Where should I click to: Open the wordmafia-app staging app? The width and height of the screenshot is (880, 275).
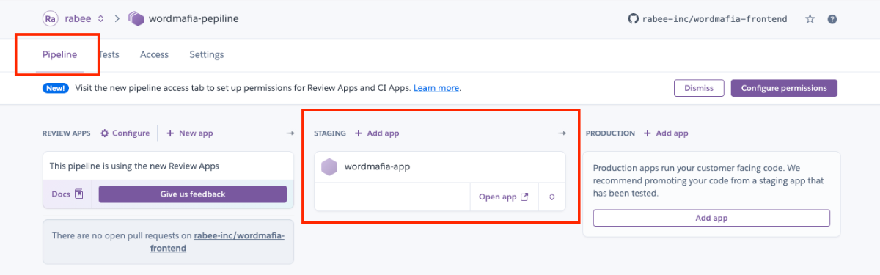click(377, 166)
